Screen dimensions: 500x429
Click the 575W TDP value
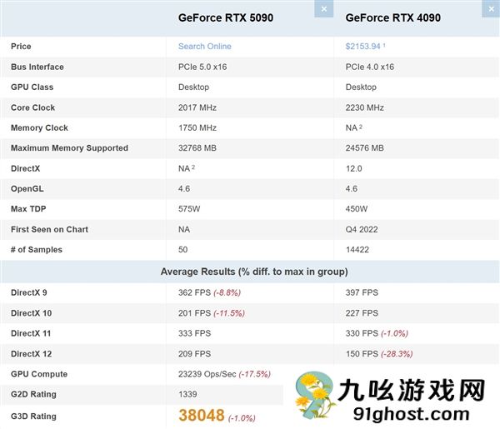point(189,209)
